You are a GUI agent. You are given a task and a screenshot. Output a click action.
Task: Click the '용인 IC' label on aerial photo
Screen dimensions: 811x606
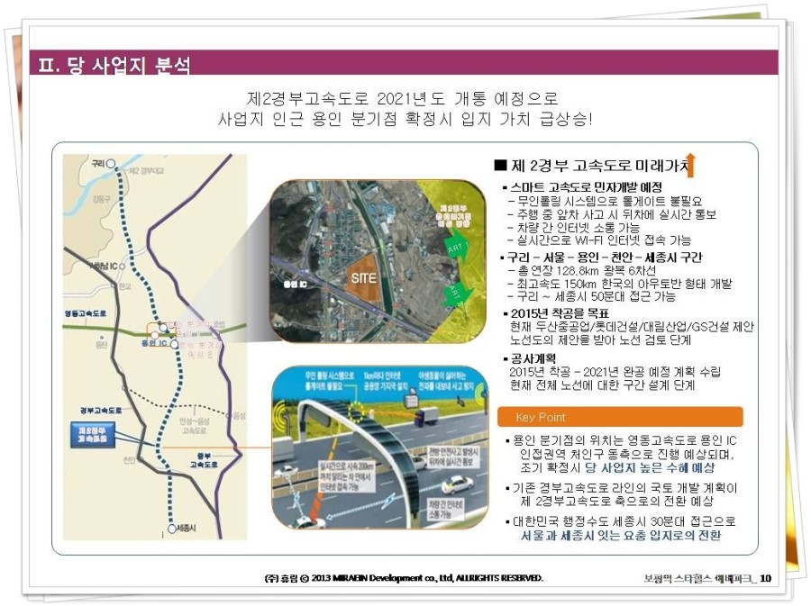295,285
